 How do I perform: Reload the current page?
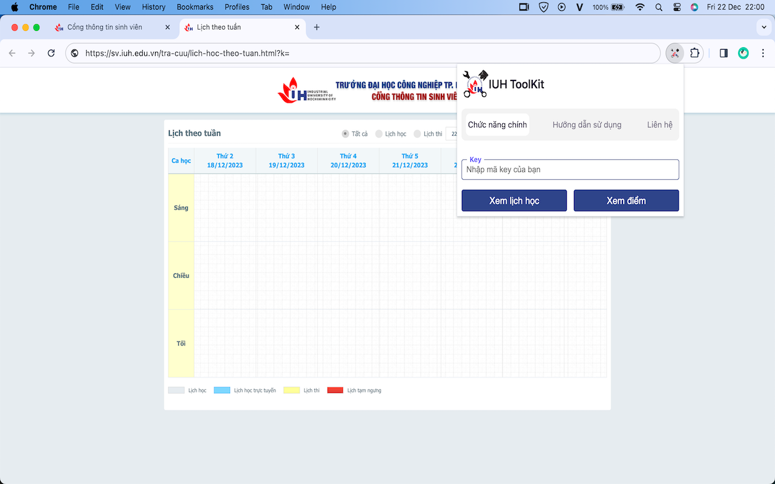(x=51, y=53)
